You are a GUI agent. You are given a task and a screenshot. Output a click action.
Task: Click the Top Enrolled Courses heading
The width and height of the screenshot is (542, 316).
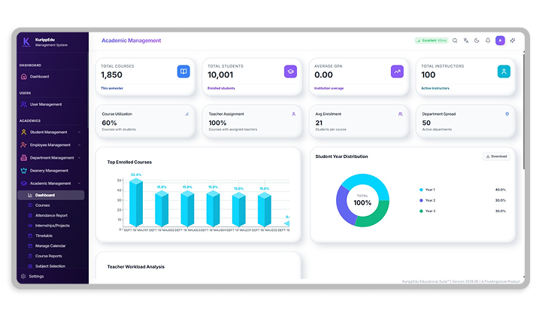(129, 162)
